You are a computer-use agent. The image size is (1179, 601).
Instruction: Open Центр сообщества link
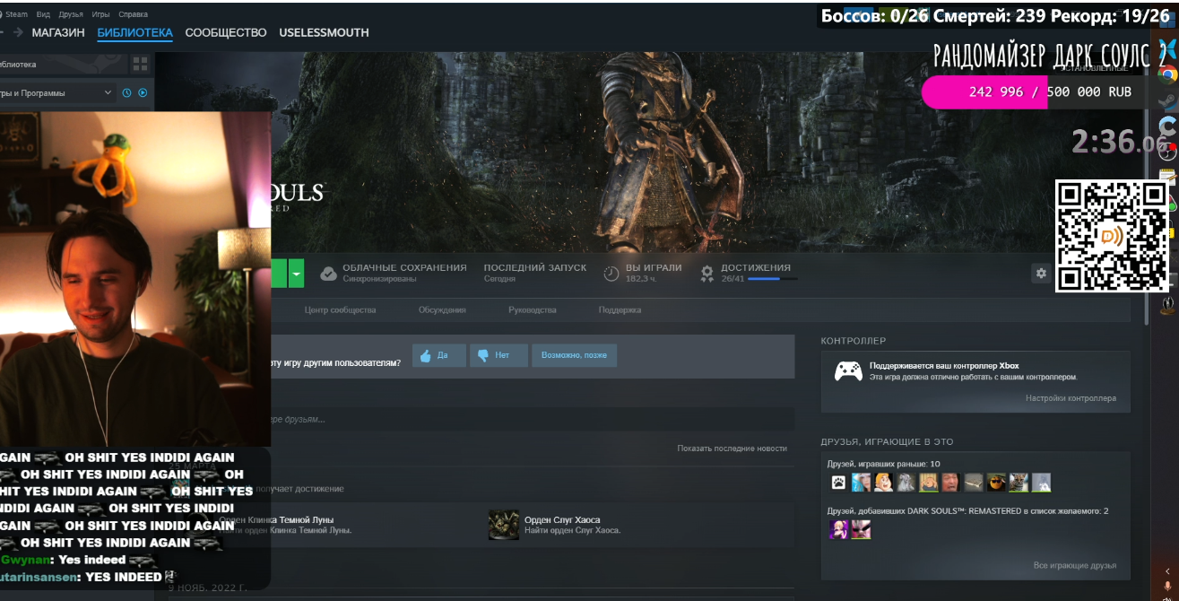tap(340, 310)
